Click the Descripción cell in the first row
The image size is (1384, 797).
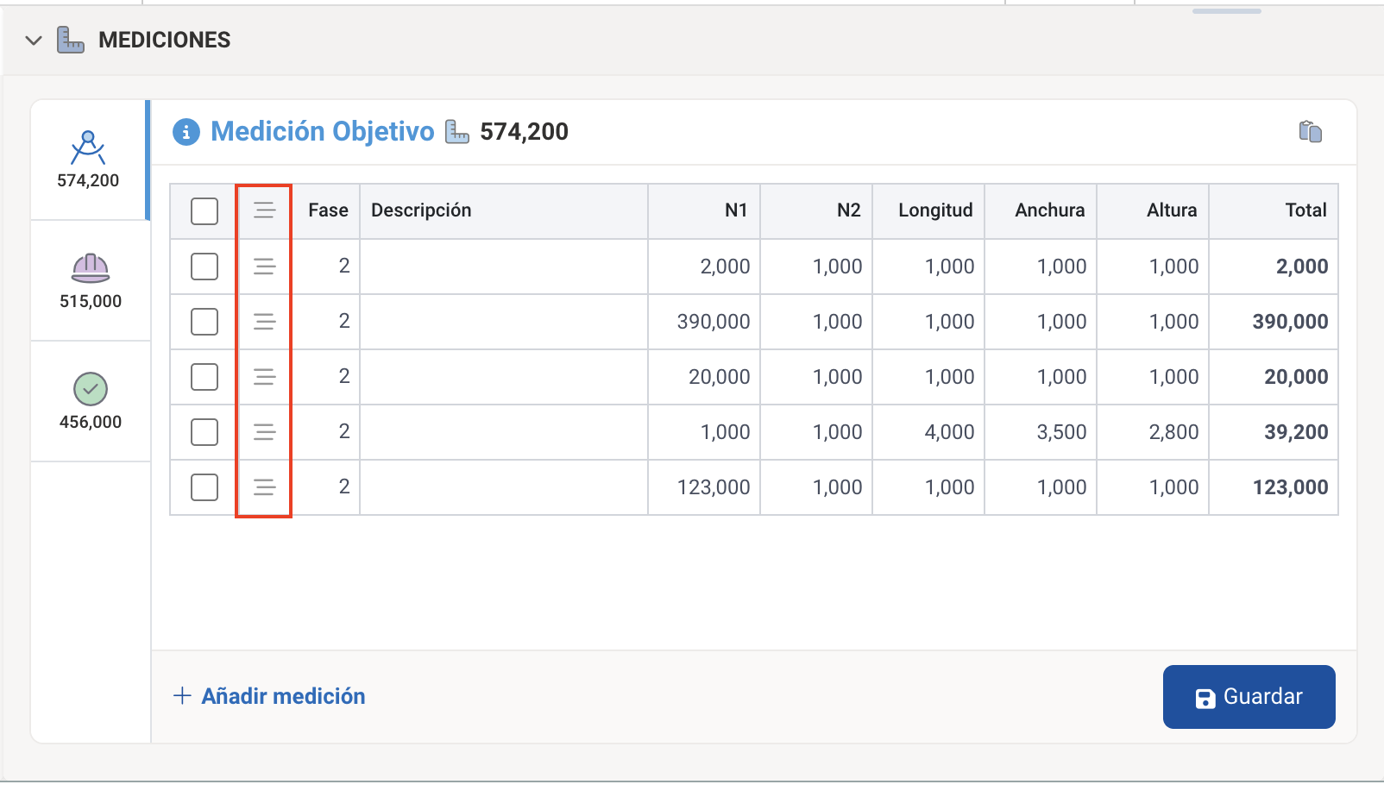click(503, 267)
